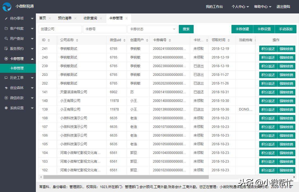Click the 搜索 search button
Screen dimensions: 299x192
coord(186,29)
